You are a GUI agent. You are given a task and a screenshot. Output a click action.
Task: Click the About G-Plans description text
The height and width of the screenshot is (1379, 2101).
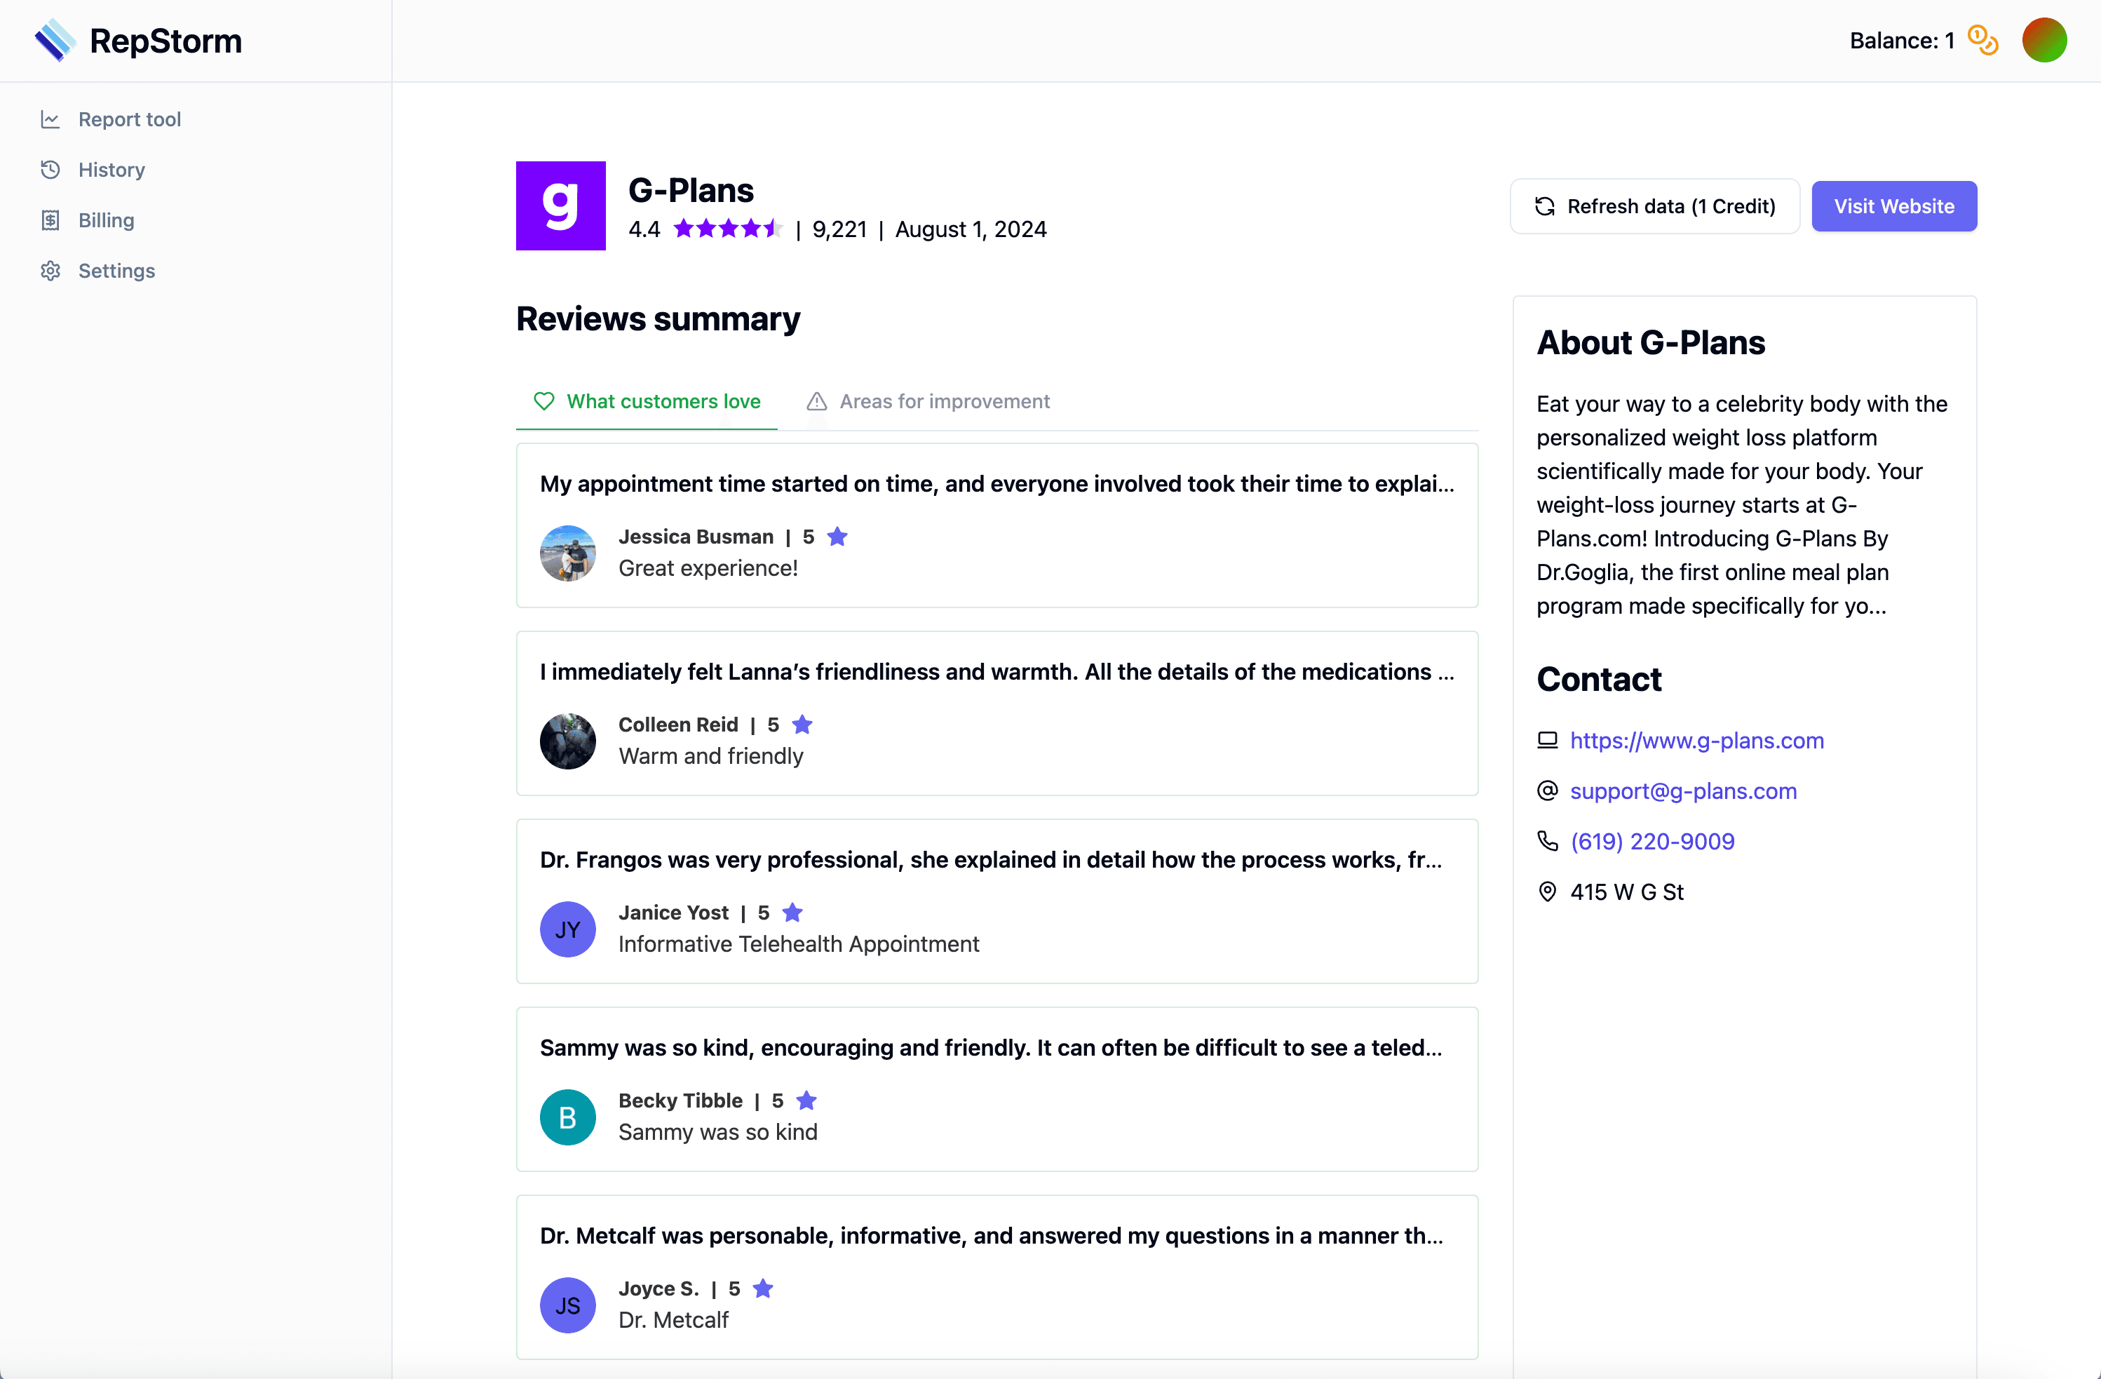point(1742,505)
